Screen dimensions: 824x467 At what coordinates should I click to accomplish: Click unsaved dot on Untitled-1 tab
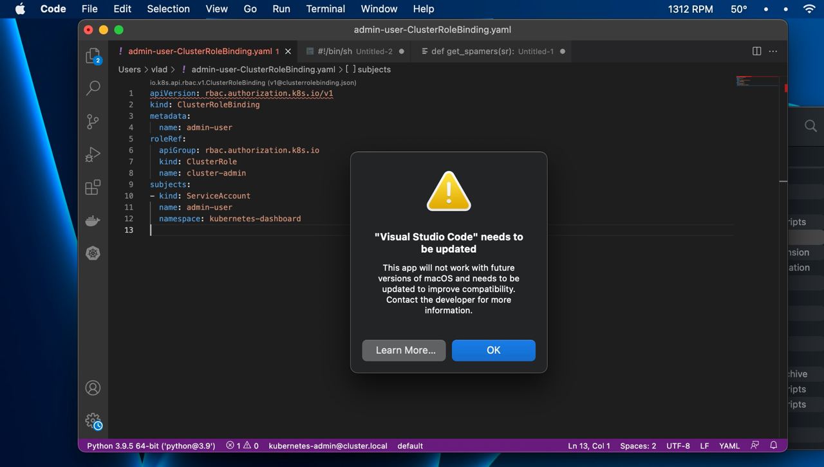(563, 51)
